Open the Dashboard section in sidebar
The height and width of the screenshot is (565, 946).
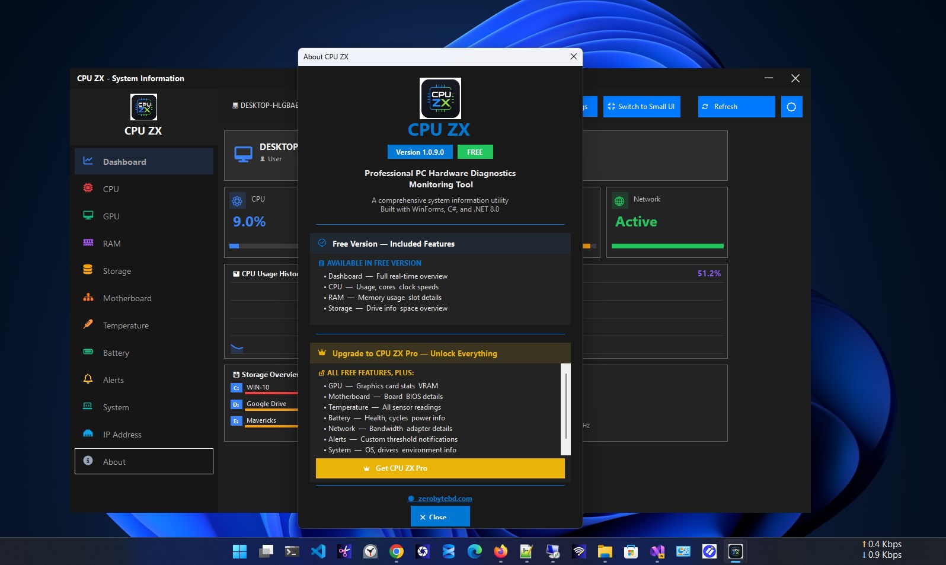[144, 161]
